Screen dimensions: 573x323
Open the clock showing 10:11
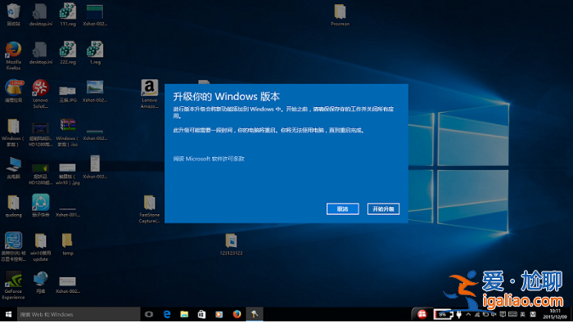[555, 314]
